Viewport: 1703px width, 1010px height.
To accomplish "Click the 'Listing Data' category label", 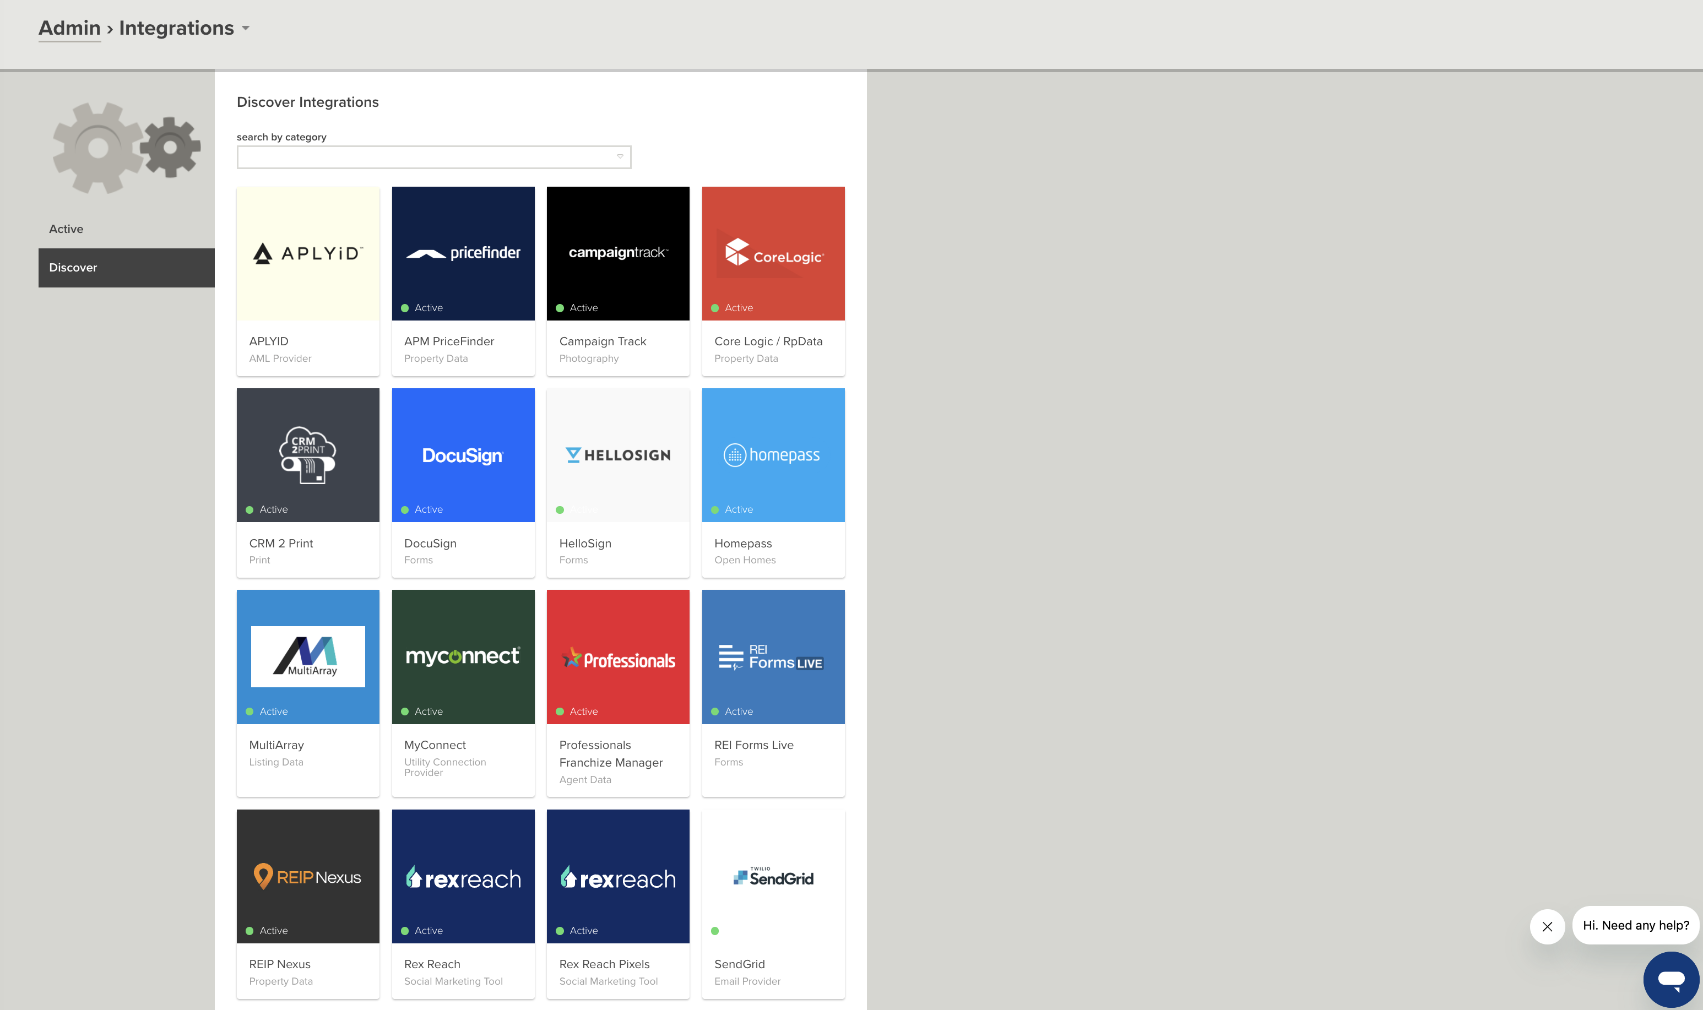I will pos(276,762).
